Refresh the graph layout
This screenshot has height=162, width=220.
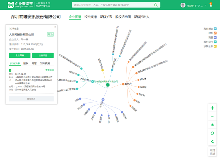click(212, 133)
